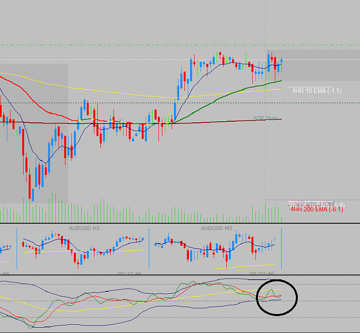Click the "AUDUSD M5" mini chart title

pos(217,228)
